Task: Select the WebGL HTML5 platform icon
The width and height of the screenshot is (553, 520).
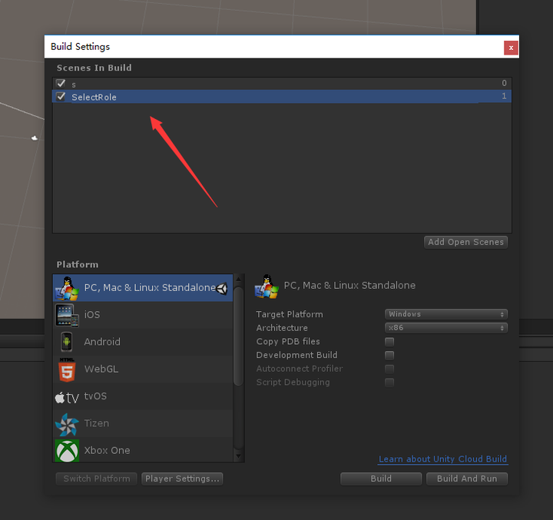Action: [x=67, y=369]
